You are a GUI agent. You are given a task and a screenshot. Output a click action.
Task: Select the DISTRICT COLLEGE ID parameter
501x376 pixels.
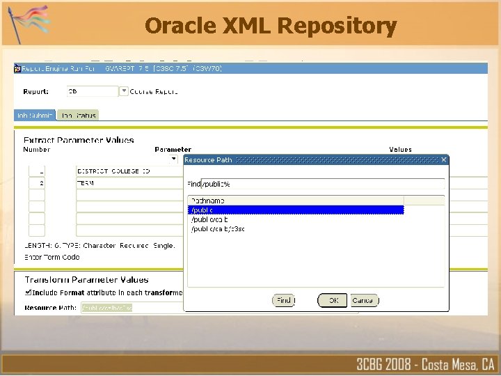(x=129, y=171)
